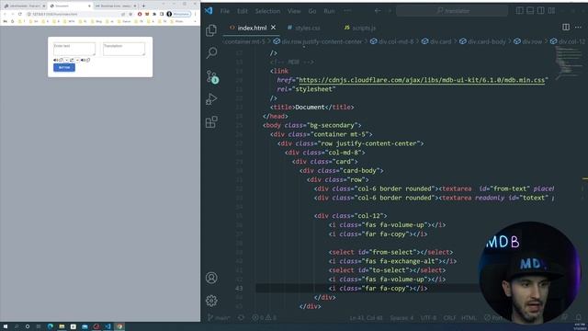Screen dimensions: 588x331
Task: Open the Edit menu
Action: tap(243, 11)
